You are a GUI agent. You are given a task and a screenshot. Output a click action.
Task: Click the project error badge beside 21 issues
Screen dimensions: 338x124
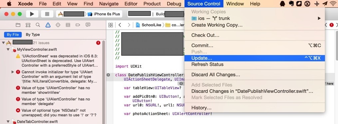(98, 43)
